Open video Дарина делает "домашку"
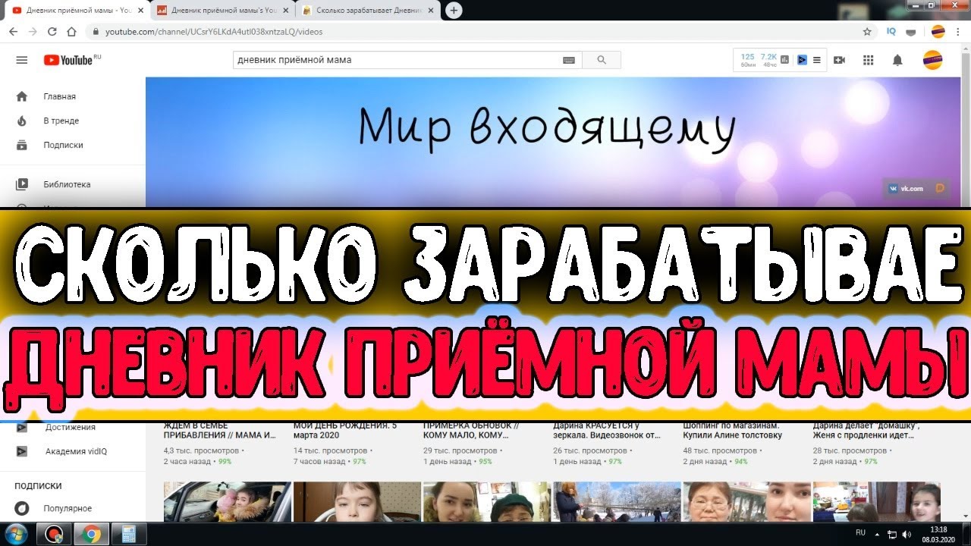 (x=867, y=431)
